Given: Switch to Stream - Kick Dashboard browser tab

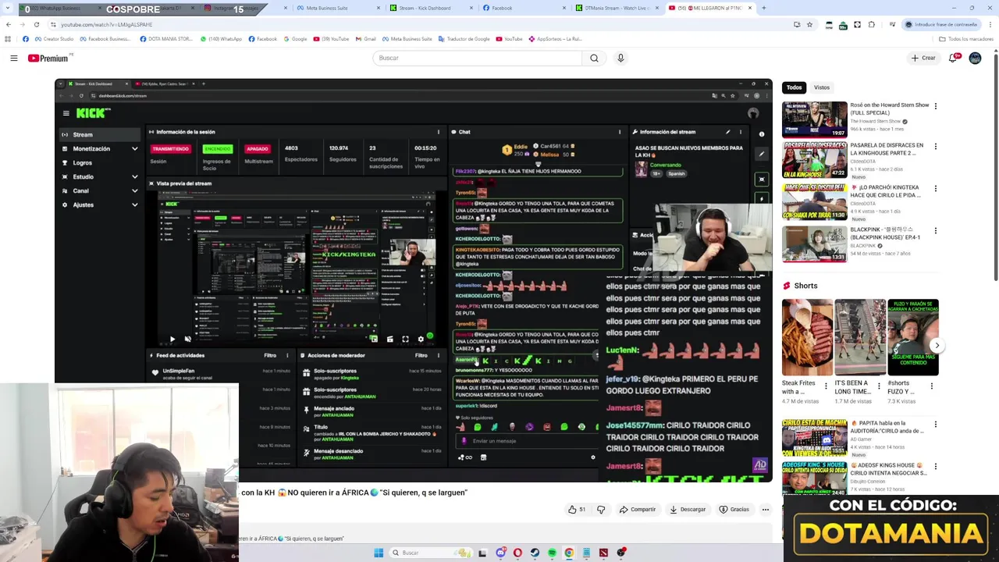Looking at the screenshot, I should (x=429, y=8).
